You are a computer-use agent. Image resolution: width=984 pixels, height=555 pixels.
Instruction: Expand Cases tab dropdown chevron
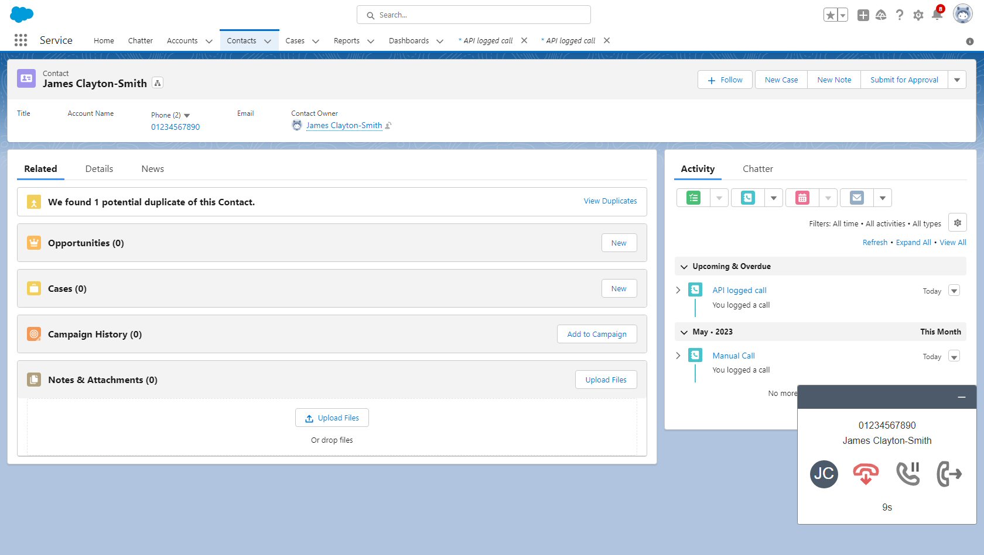coord(316,41)
